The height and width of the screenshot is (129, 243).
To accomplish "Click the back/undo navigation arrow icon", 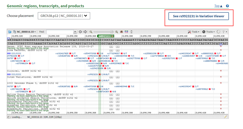I will 10,32.
